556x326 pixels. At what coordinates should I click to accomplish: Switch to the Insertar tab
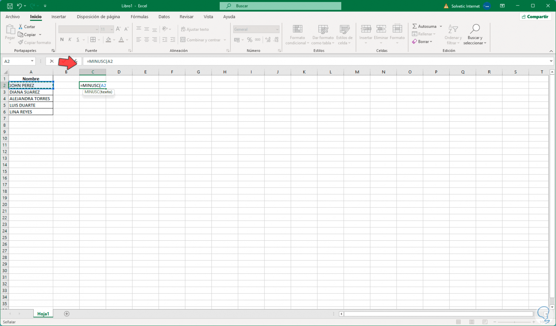point(59,17)
